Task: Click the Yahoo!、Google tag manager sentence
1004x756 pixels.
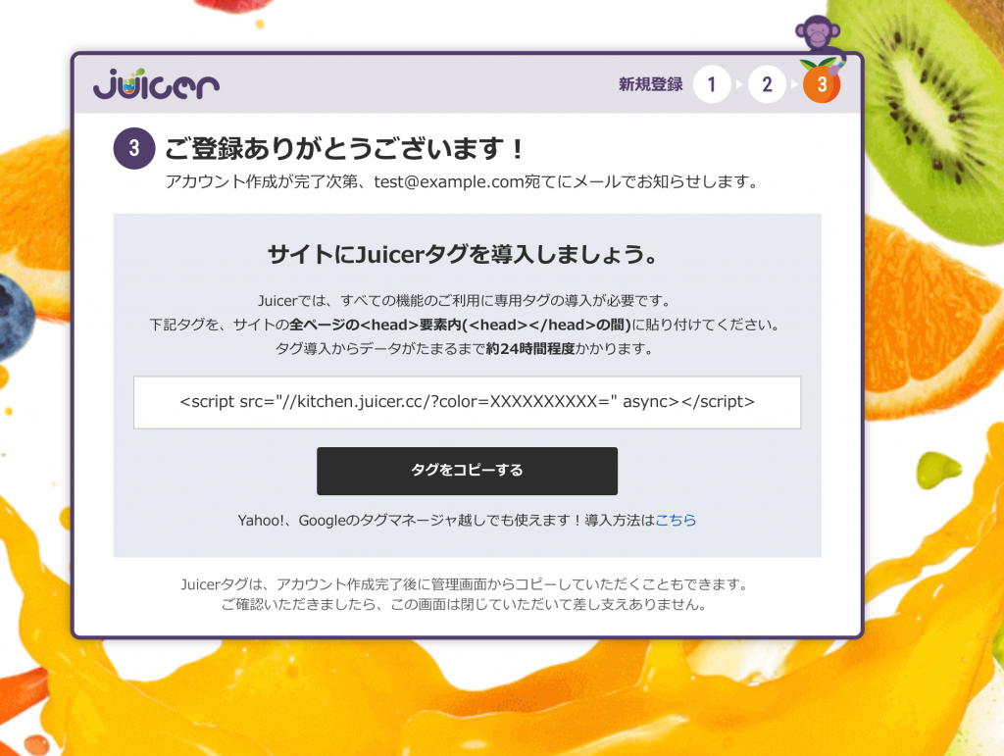Action: tap(467, 521)
